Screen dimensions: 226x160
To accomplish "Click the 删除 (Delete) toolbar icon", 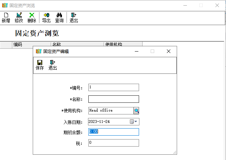I will point(32,17).
